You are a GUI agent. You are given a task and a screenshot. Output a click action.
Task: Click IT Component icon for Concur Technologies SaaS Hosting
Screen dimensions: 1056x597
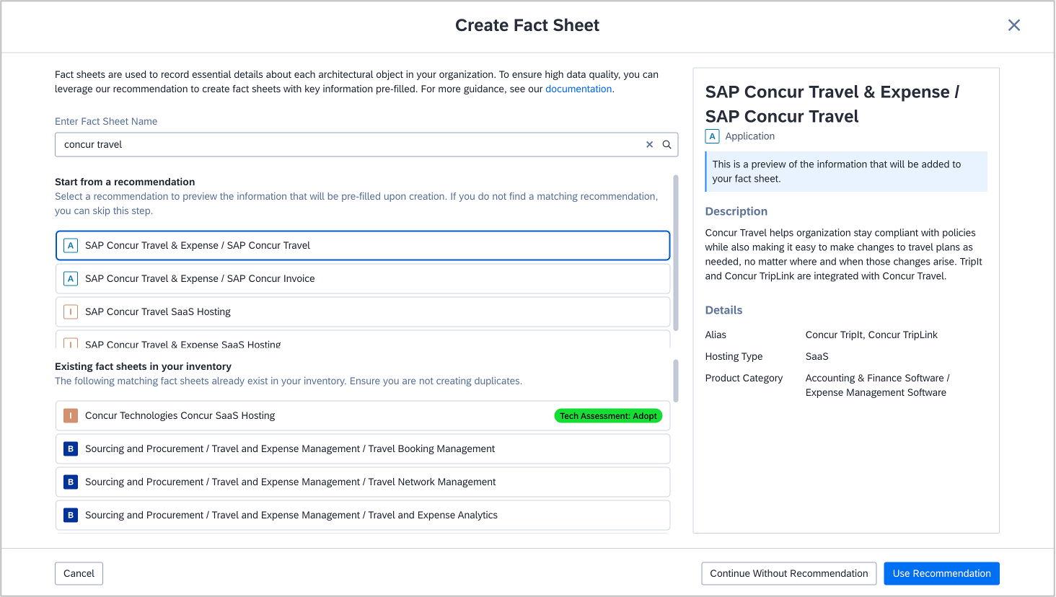click(x=71, y=415)
